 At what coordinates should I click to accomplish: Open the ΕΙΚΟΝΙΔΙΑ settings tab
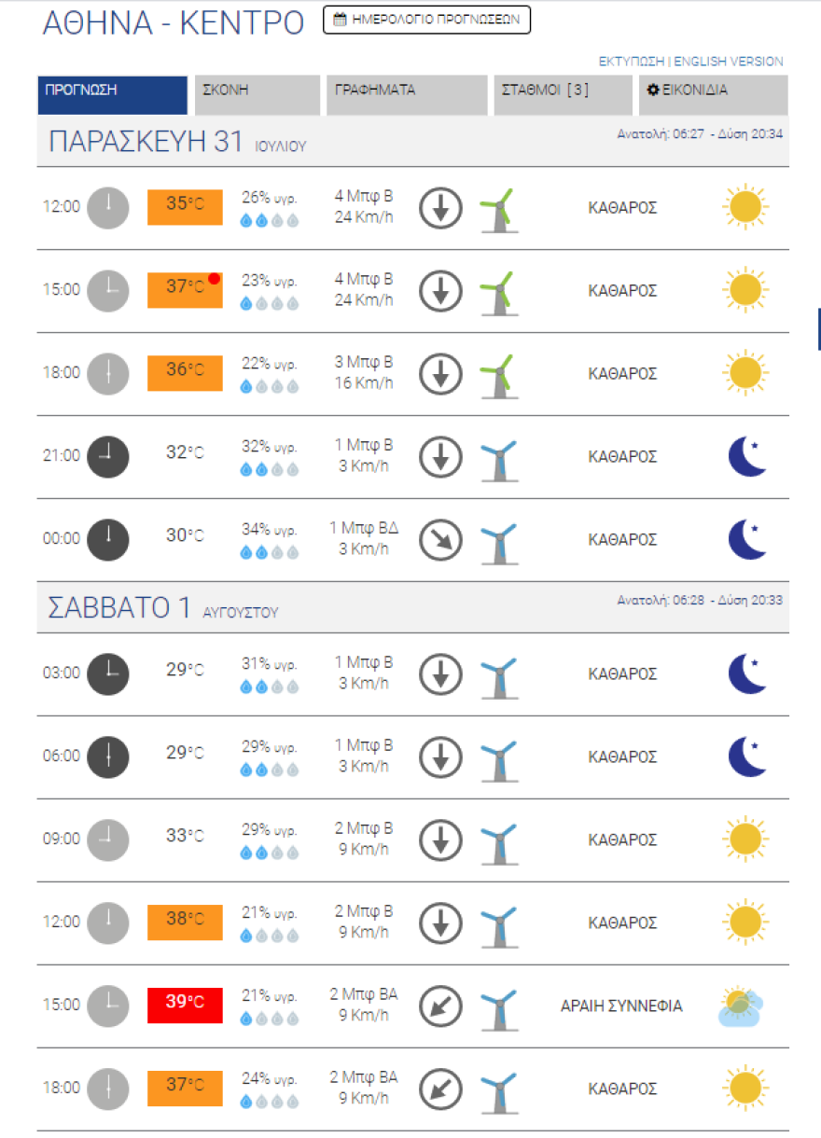pos(714,94)
